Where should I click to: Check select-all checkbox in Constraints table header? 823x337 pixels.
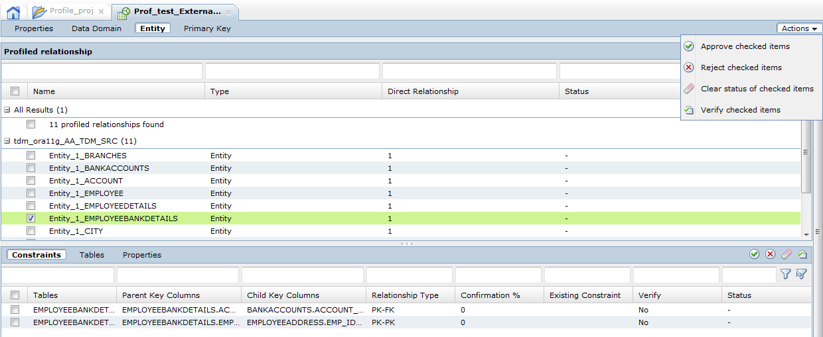point(15,295)
